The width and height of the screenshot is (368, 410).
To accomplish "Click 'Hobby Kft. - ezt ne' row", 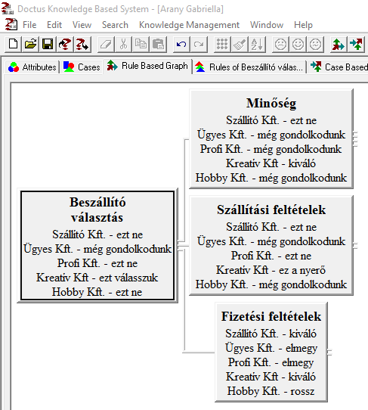I will coord(97,292).
